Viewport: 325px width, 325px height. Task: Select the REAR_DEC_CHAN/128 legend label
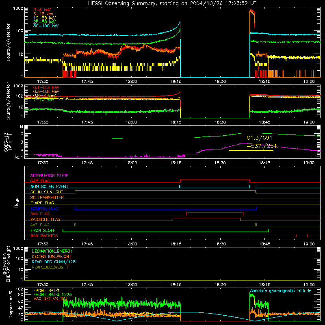[54, 262]
